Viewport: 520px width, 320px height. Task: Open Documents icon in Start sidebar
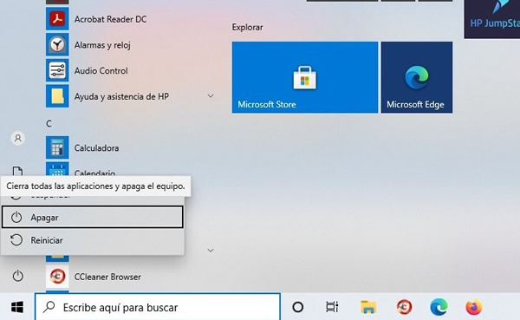tap(17, 171)
